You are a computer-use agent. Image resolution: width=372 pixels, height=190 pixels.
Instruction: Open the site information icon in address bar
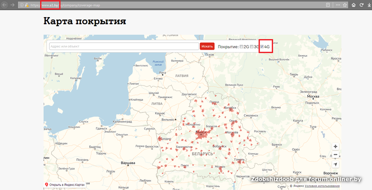pos(21,5)
